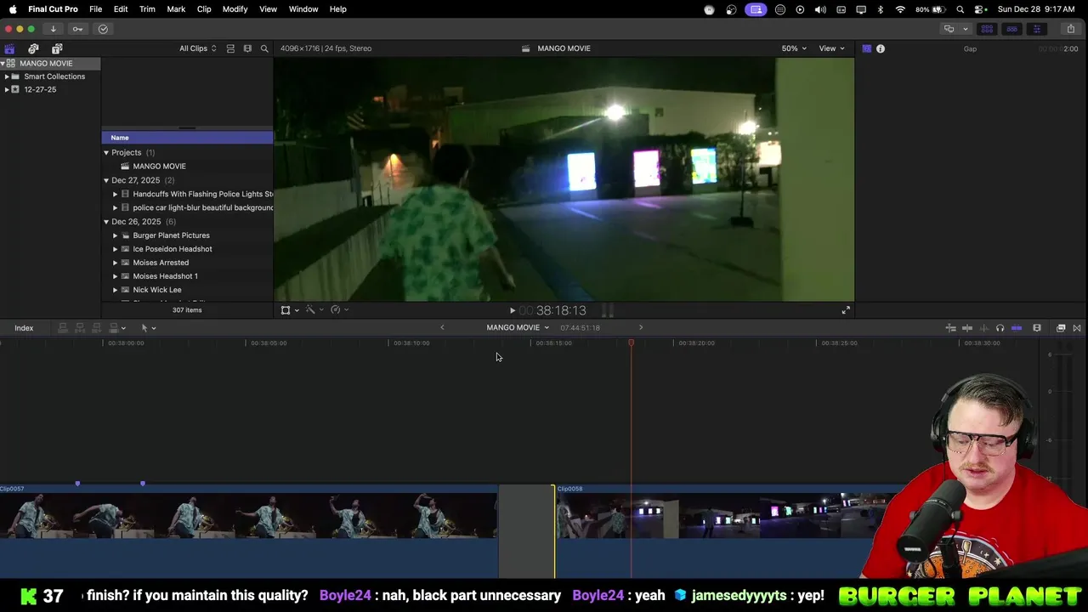
Task: Collapse the Dec 26, 2025 group
Action: 106,222
